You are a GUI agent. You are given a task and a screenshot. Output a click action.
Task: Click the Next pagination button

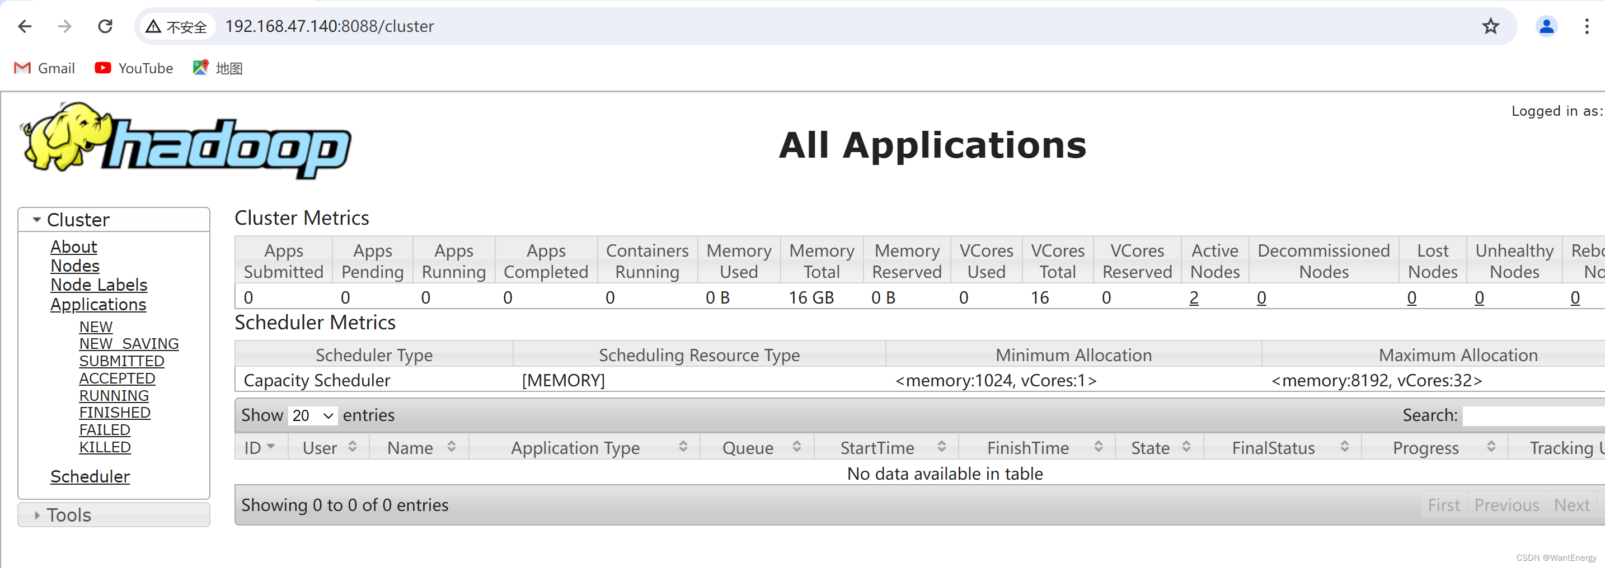pyautogui.click(x=1571, y=505)
